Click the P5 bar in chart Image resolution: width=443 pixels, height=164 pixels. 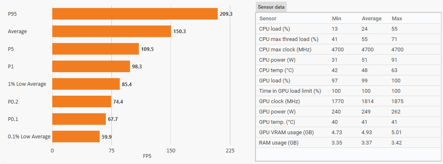pos(95,48)
